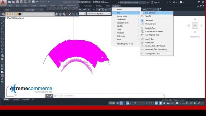Toggle drawing Grid display in status bar
This screenshot has height=116, width=206.
117,103
